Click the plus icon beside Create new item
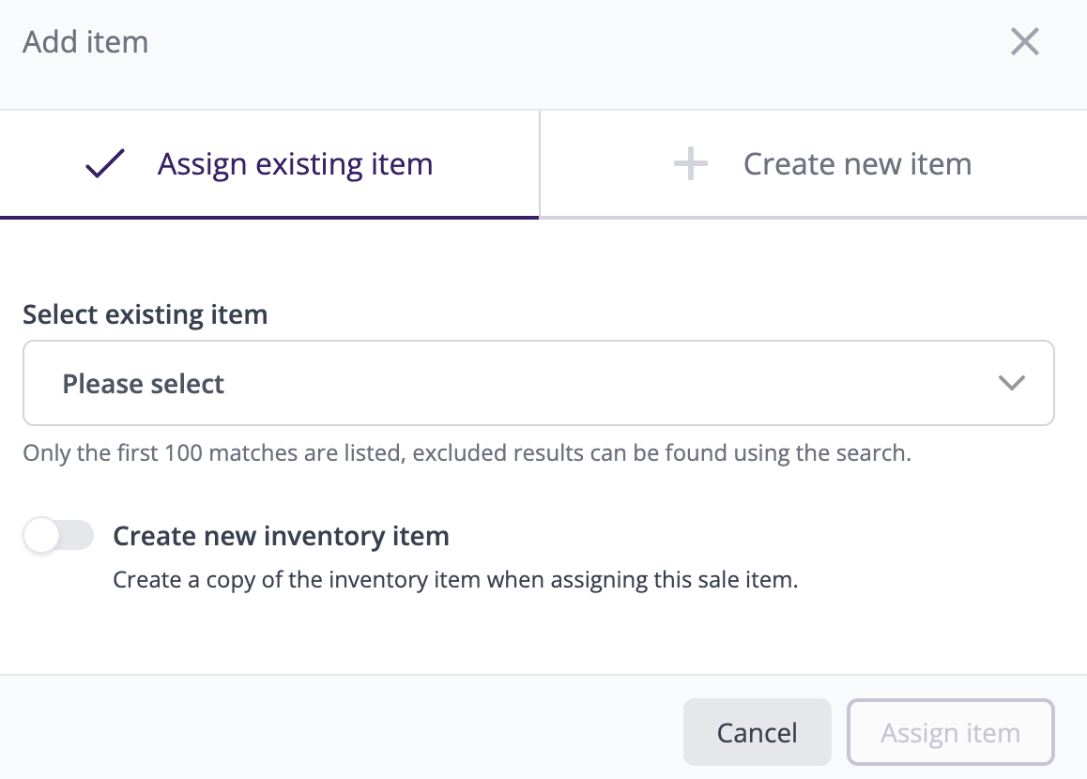Image resolution: width=1087 pixels, height=779 pixels. 690,165
